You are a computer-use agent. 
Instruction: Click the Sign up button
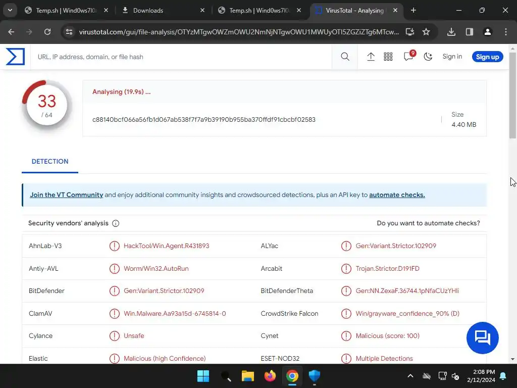pyautogui.click(x=487, y=57)
